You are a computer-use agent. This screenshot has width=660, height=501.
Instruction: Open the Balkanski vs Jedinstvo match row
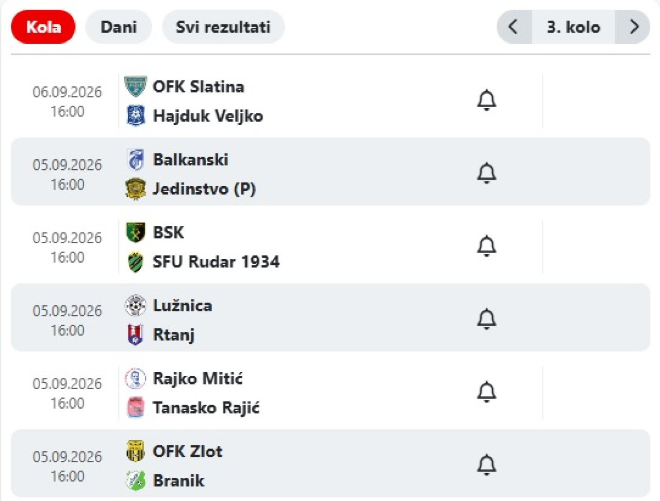pos(330,172)
